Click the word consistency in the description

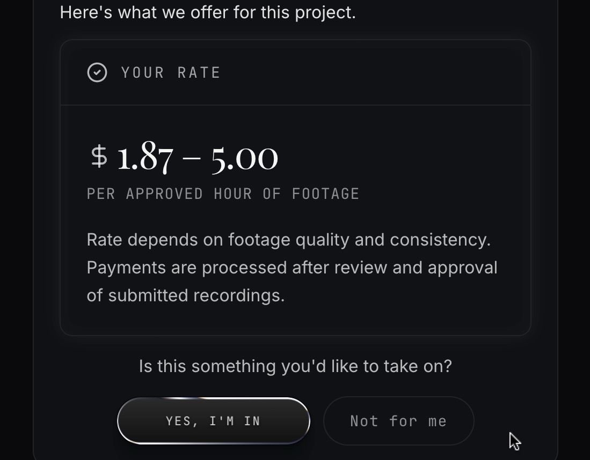pos(440,240)
